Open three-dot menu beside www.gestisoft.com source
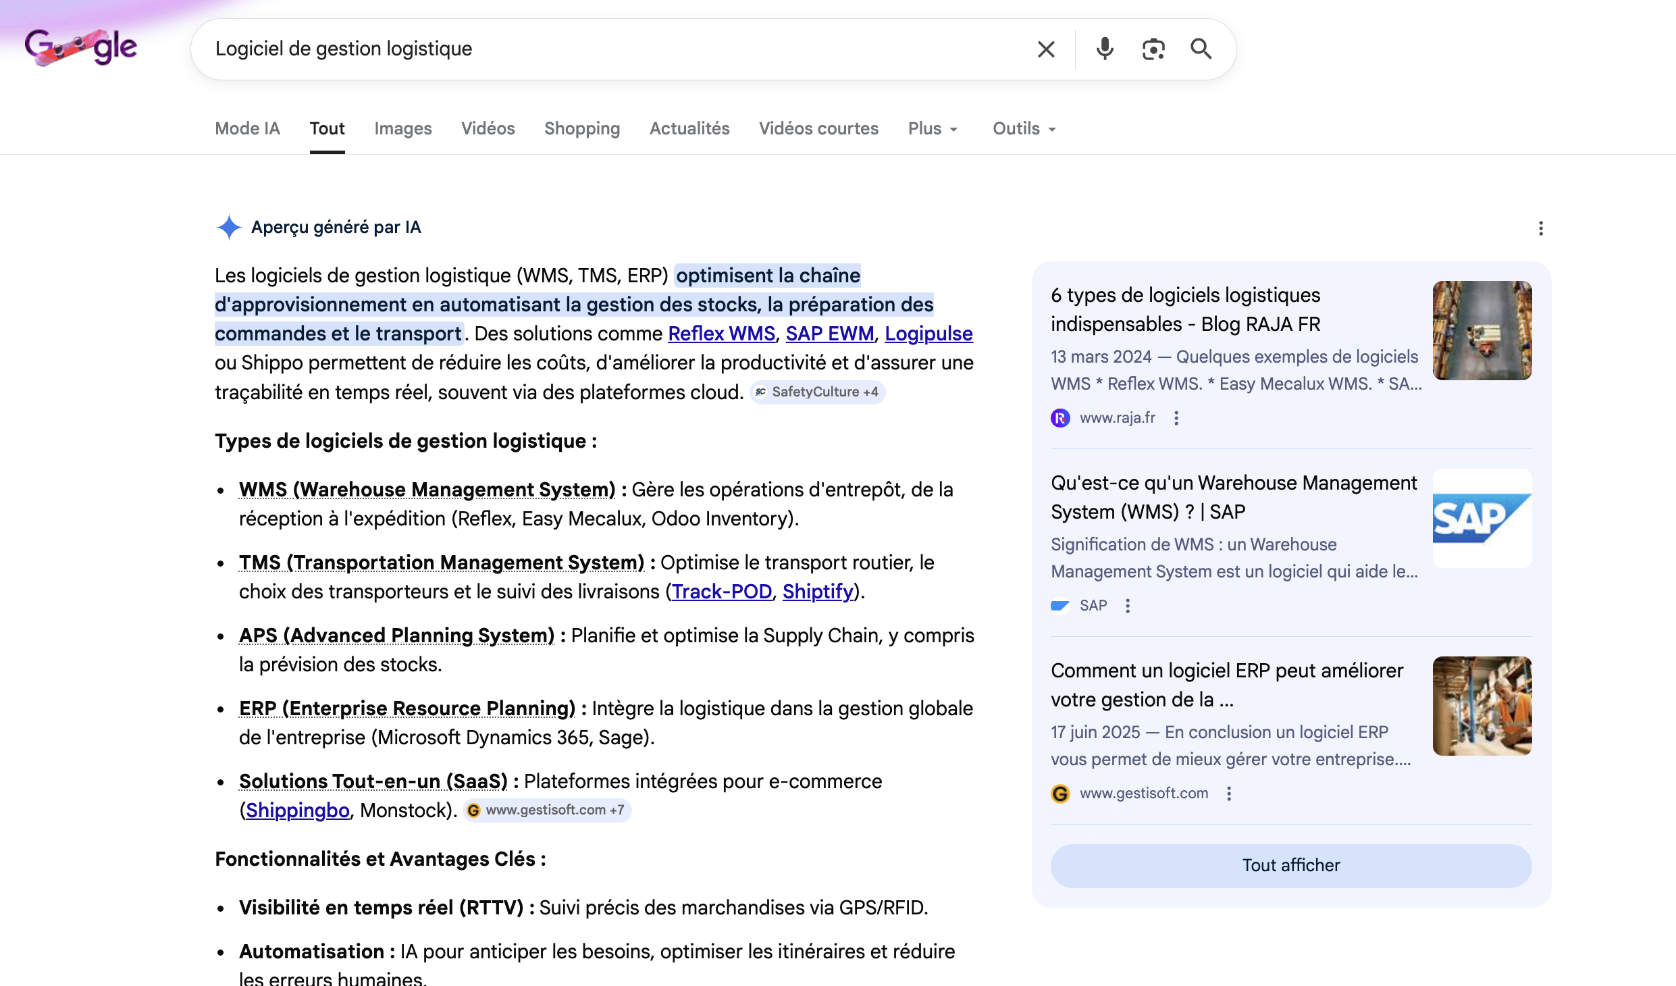Viewport: 1676px width, 986px height. point(1229,794)
